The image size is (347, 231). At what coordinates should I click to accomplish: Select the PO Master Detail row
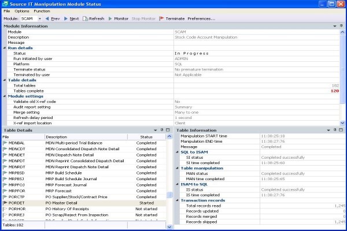tap(84, 203)
